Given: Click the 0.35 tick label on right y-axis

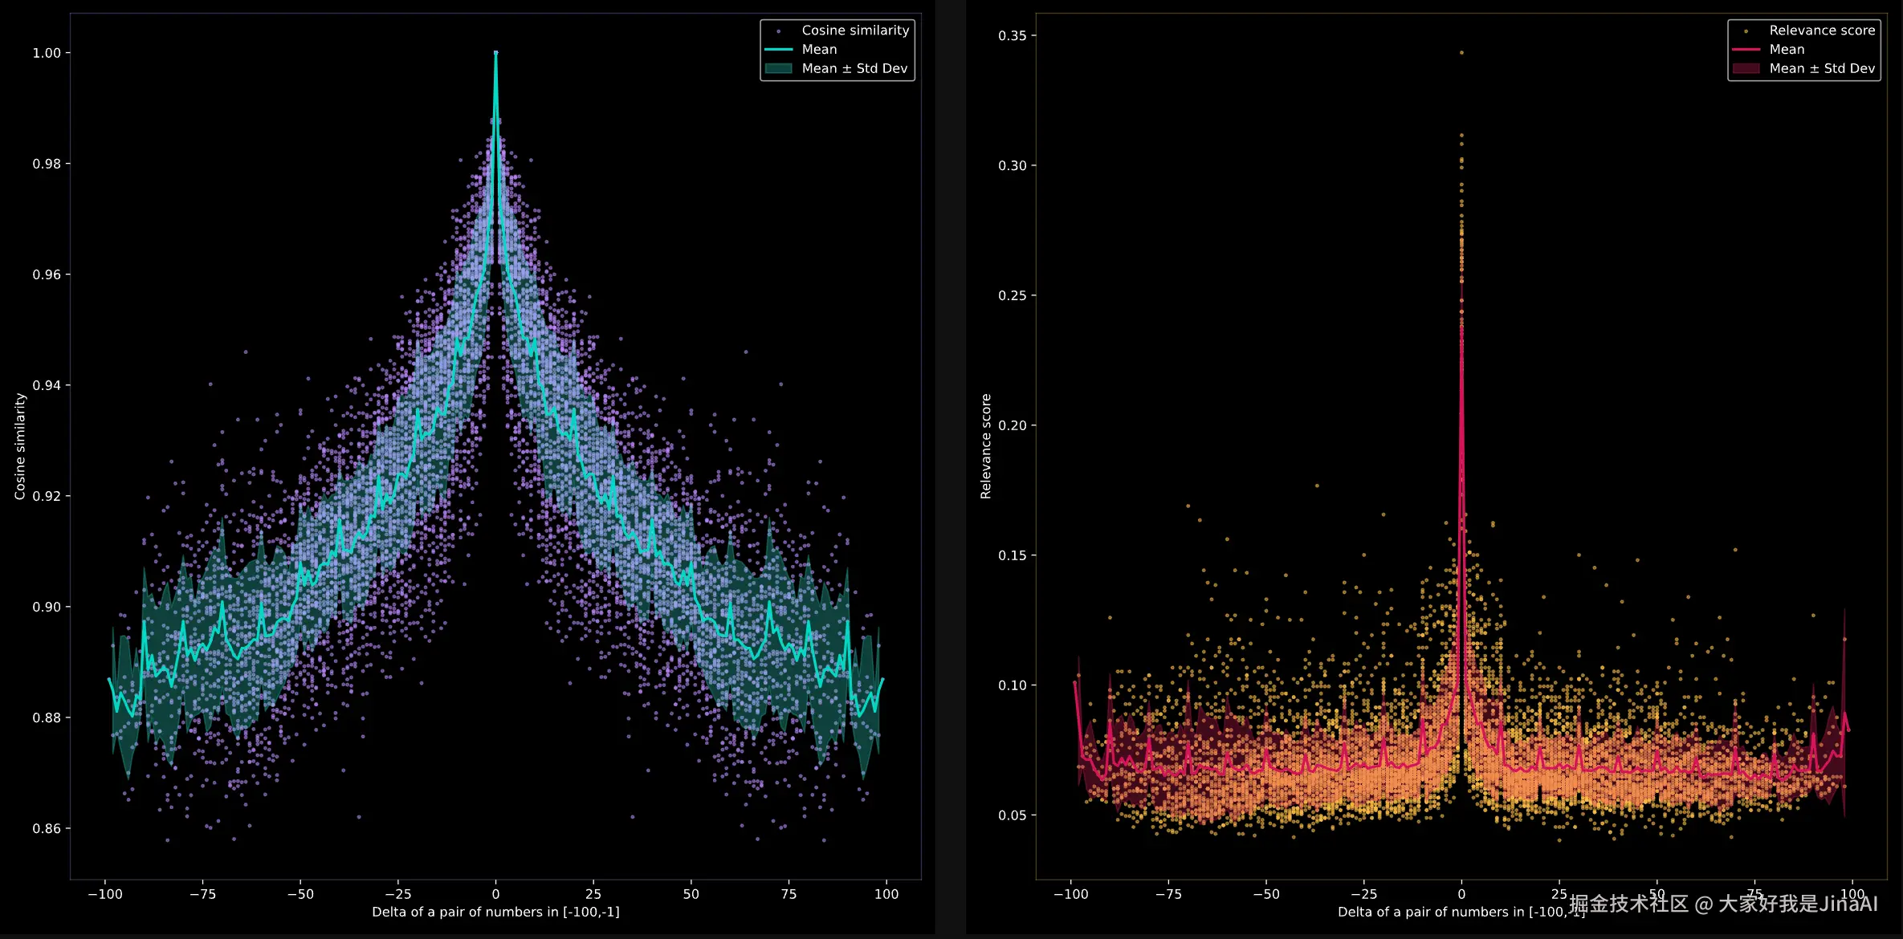Looking at the screenshot, I should (1012, 36).
